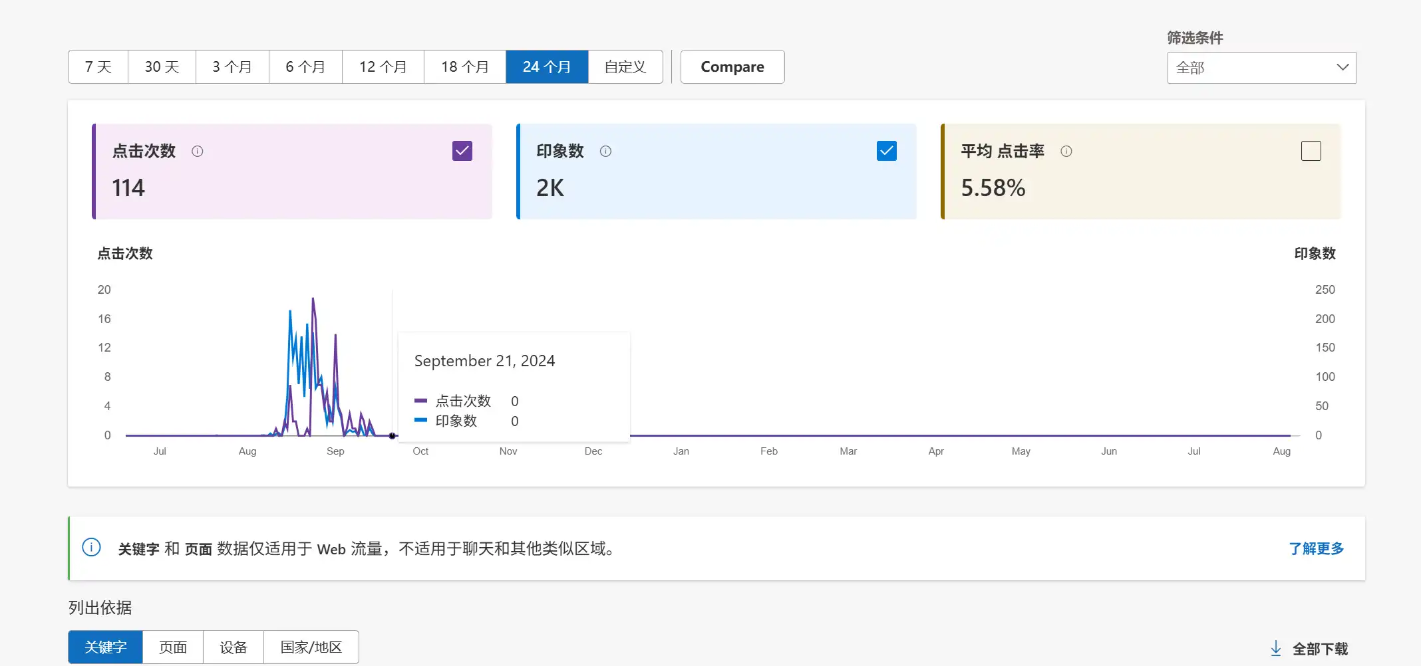1421x666 pixels.
Task: Select the 7 天 time range
Action: coord(98,67)
